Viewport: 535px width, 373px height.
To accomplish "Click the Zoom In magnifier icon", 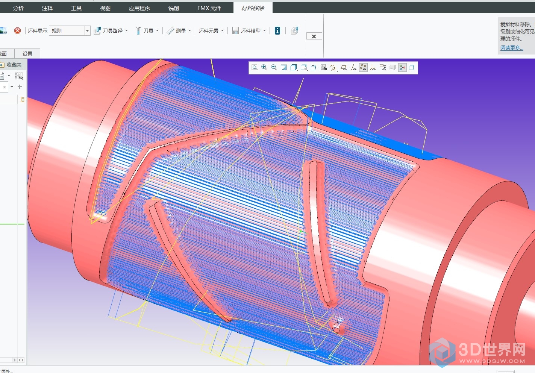I will click(264, 68).
